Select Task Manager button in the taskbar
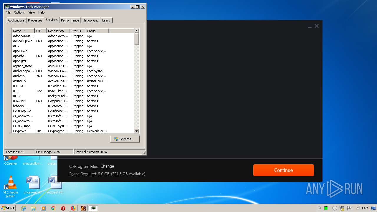The image size is (377, 212). 93,208
